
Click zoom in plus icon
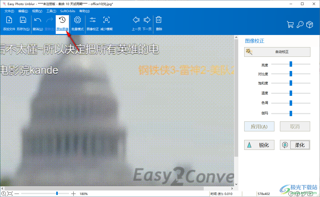click(73, 194)
